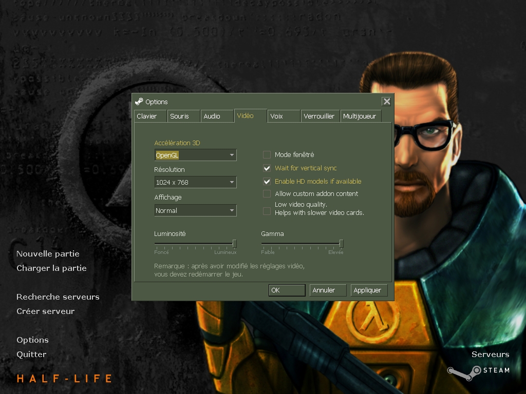Viewport: 526px width, 394px height.
Task: Uncheck Wait for vertical sync
Action: pos(267,168)
